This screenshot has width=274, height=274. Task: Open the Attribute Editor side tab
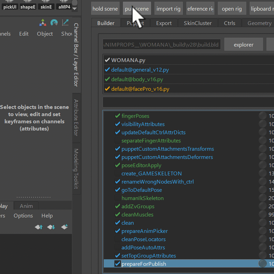[76, 117]
